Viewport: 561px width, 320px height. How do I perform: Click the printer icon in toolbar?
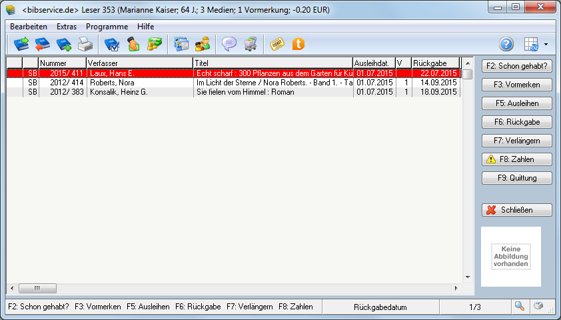[85, 45]
